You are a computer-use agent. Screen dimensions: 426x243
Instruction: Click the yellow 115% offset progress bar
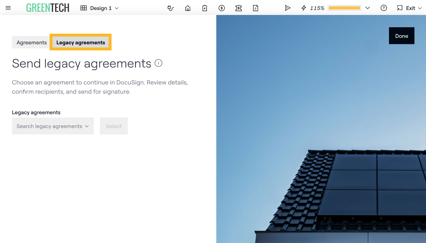click(344, 8)
